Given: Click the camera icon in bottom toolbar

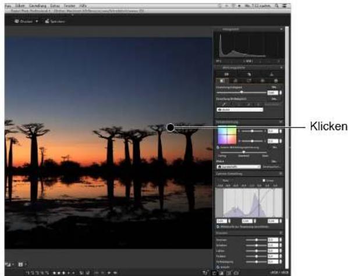Looking at the screenshot, I should tap(236, 272).
